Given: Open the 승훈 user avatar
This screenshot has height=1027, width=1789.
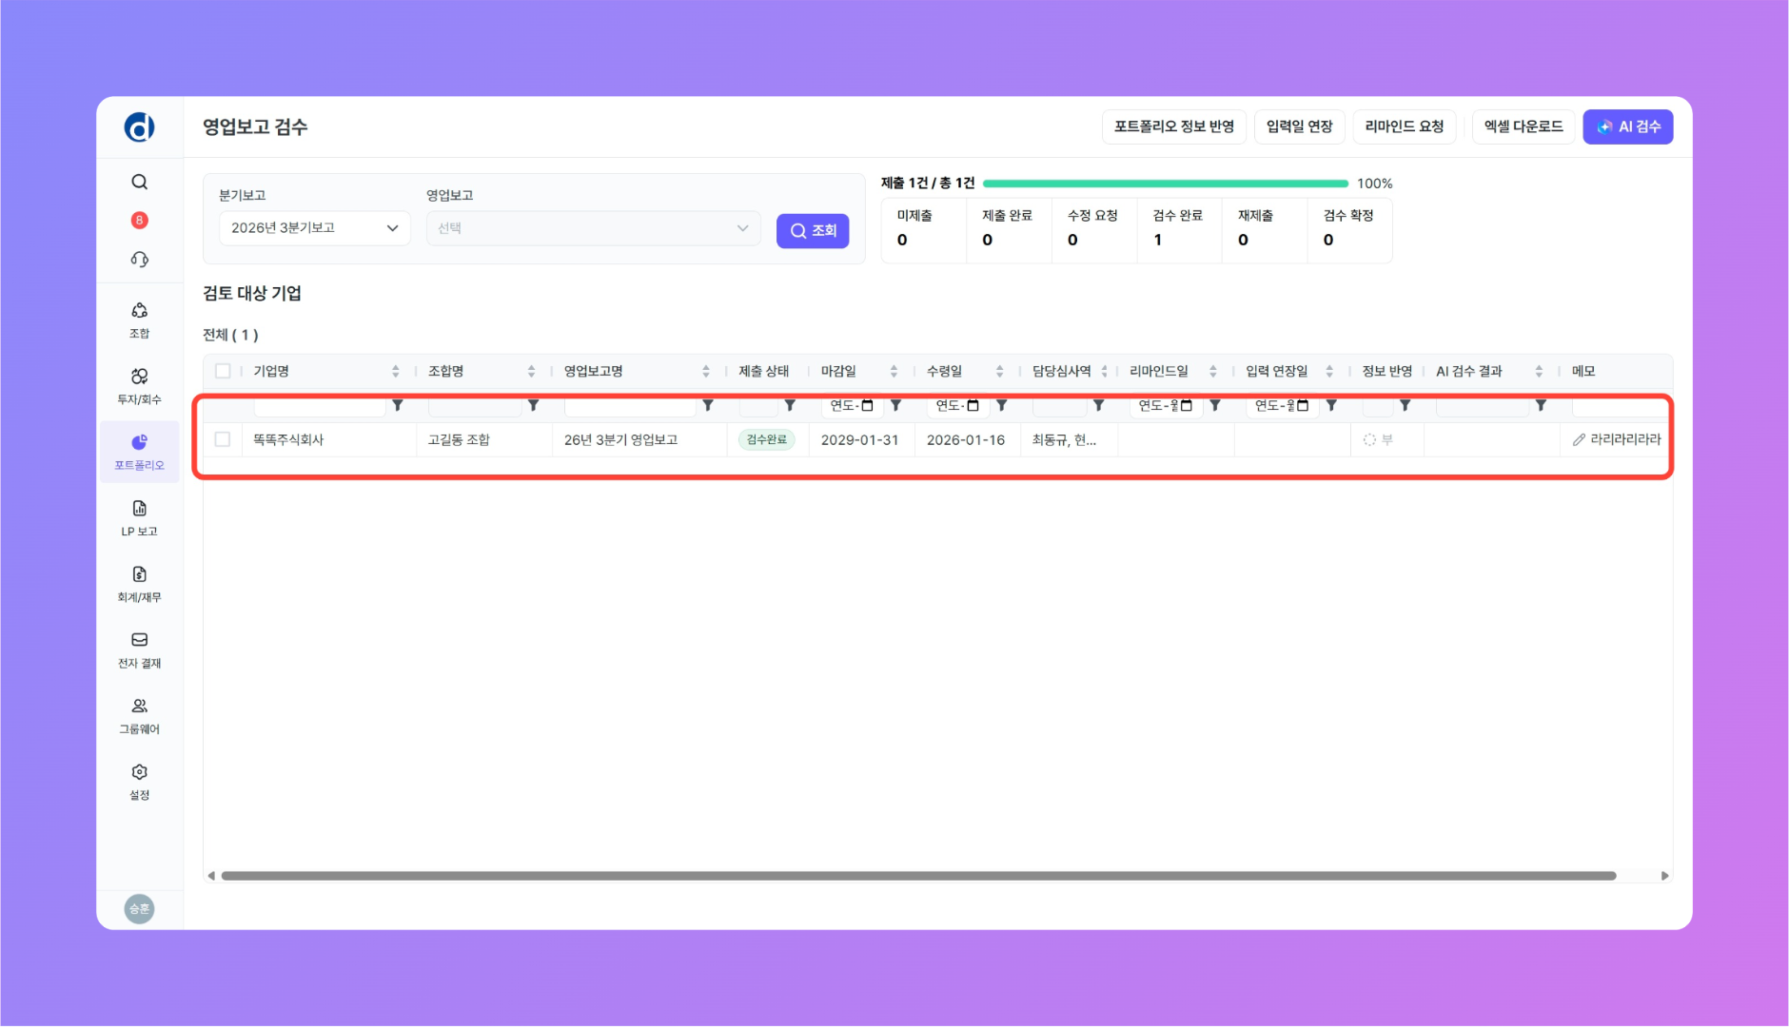Looking at the screenshot, I should click(x=139, y=909).
